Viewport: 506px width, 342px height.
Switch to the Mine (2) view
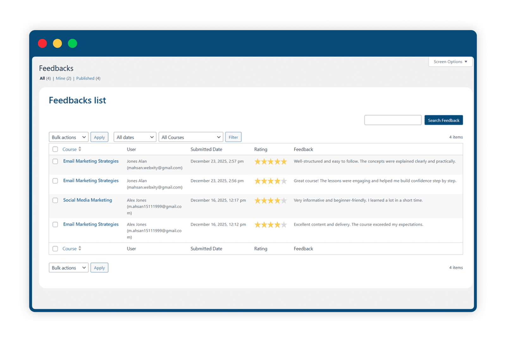pyautogui.click(x=63, y=78)
